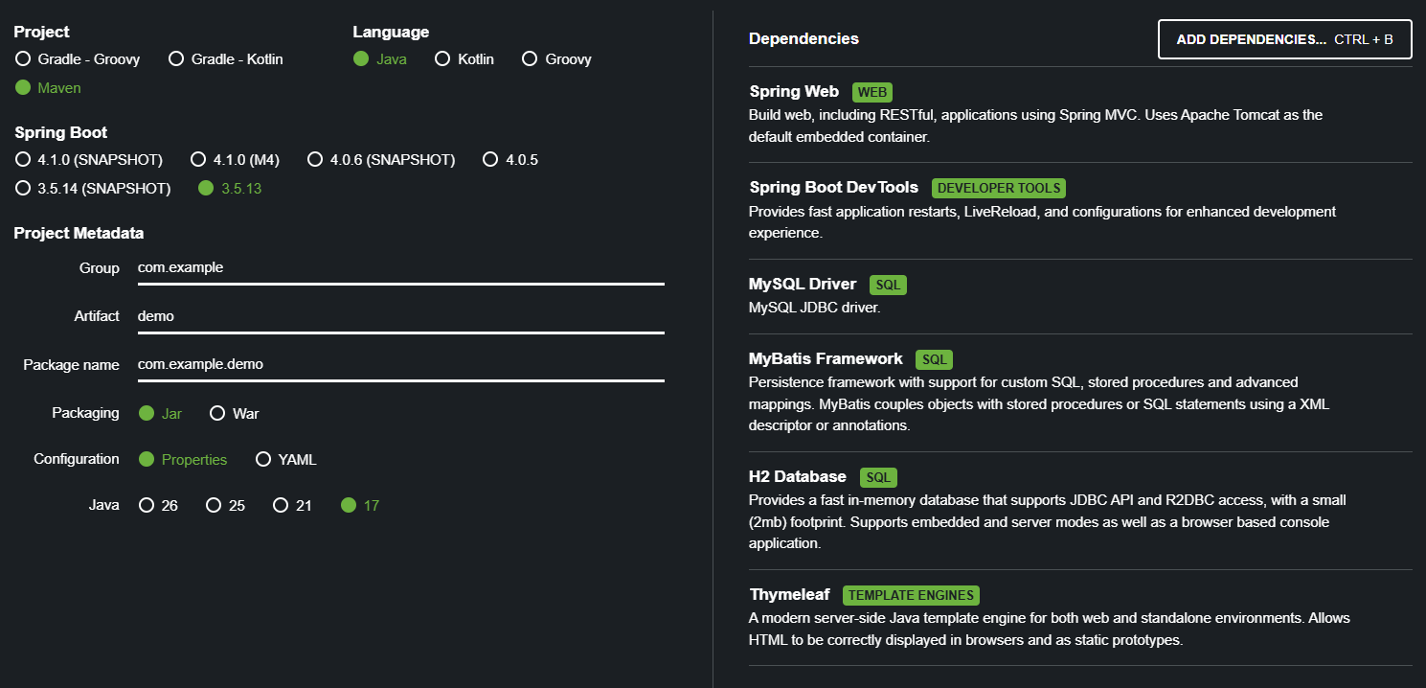Open the ADD DEPENDENCIES dialog

(x=1284, y=39)
